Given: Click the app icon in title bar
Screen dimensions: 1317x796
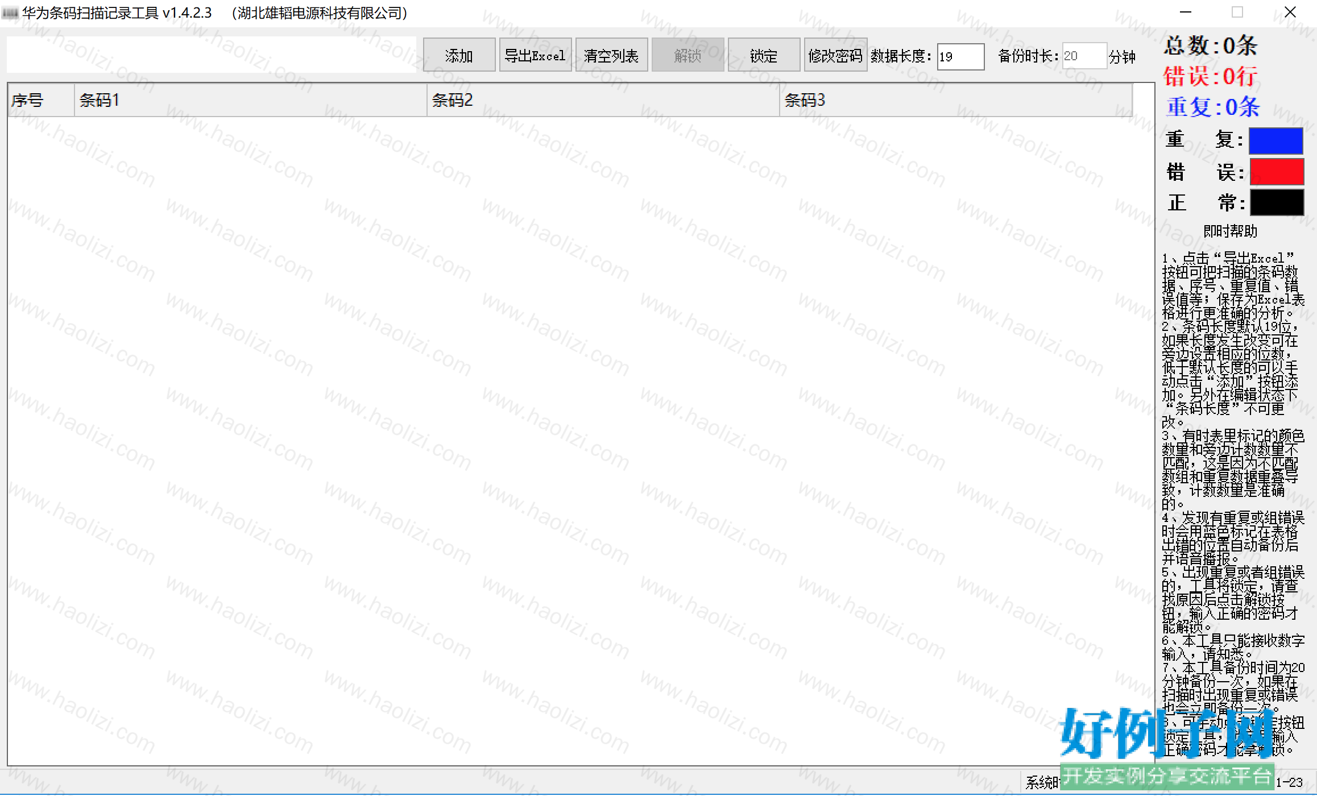Looking at the screenshot, I should [10, 13].
